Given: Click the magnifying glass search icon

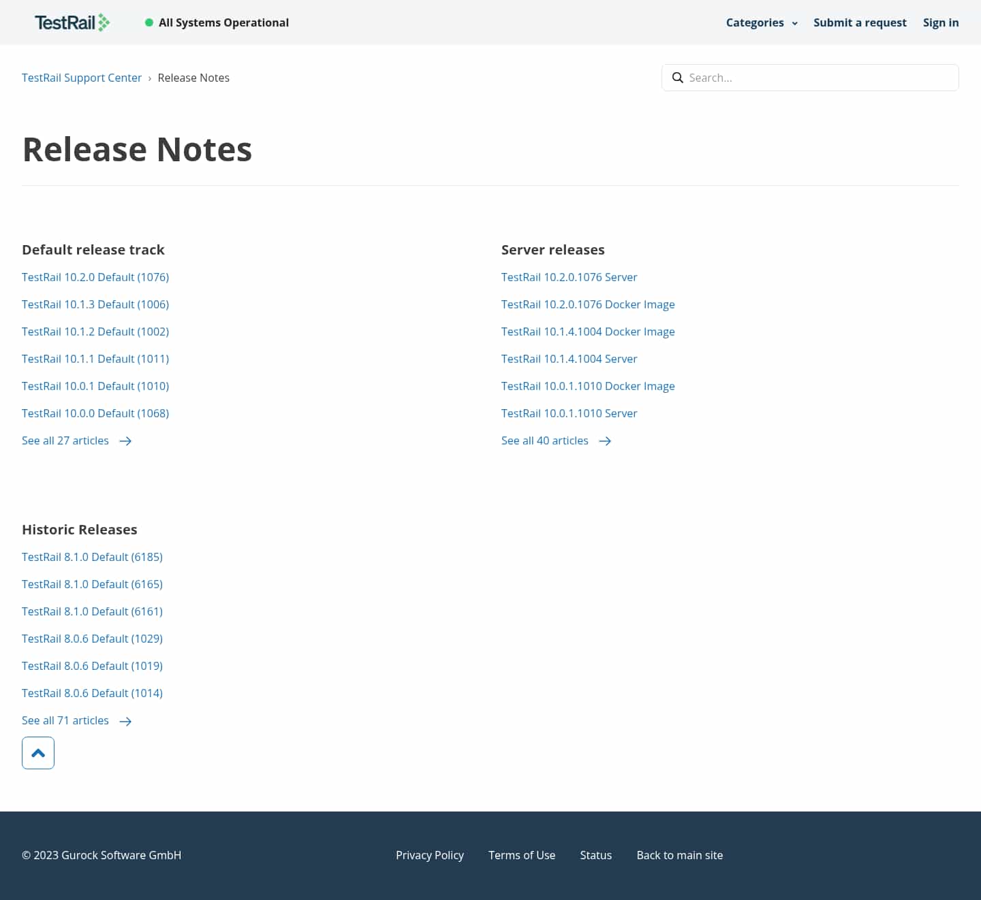Looking at the screenshot, I should coord(678,78).
